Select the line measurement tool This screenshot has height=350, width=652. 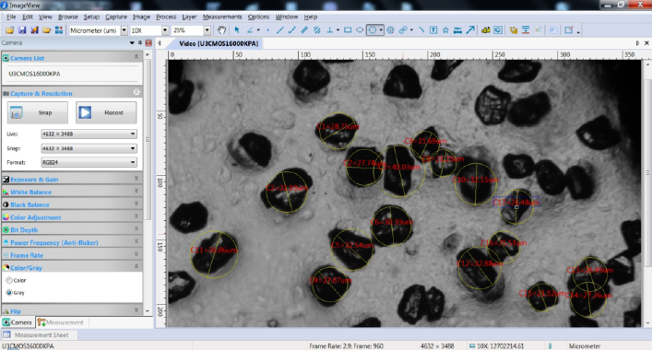coord(279,29)
